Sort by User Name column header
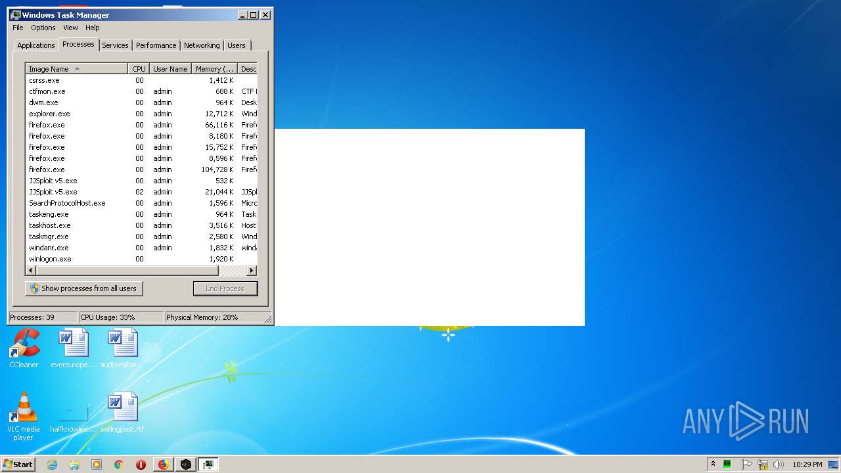This screenshot has height=473, width=841. click(x=170, y=69)
